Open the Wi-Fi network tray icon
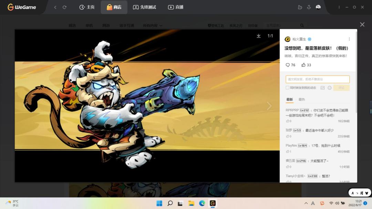The width and height of the screenshot is (372, 209). coord(331,203)
